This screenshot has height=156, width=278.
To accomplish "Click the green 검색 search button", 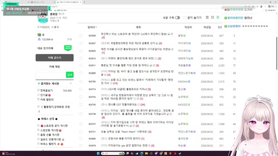I will click(x=69, y=75).
